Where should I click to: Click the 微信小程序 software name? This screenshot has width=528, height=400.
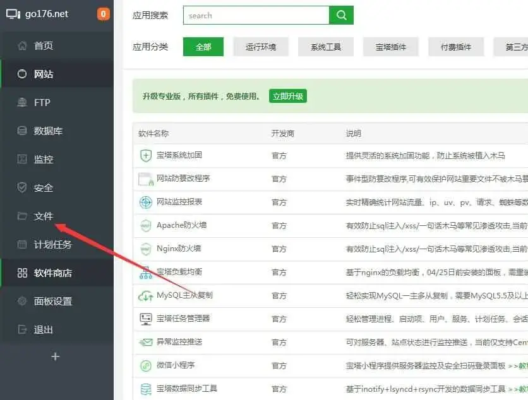[x=176, y=365]
